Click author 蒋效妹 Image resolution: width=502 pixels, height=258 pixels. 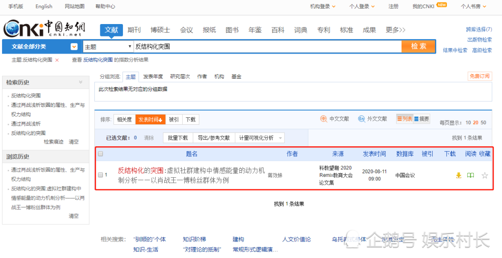click(x=275, y=175)
